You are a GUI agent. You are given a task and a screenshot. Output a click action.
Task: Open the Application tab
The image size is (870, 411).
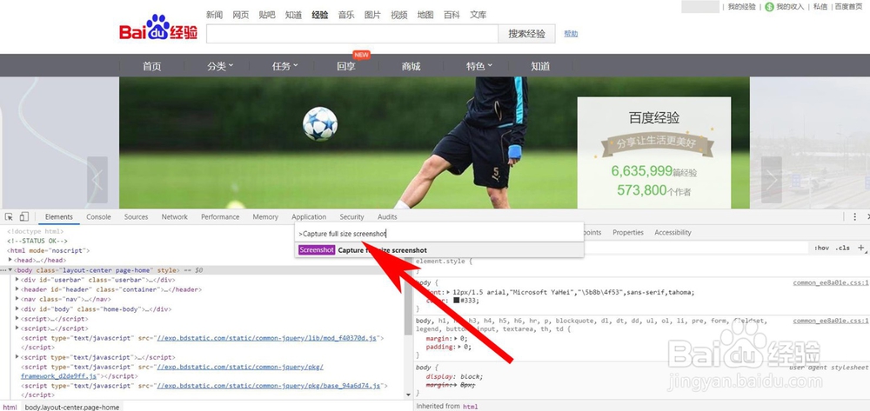(309, 216)
